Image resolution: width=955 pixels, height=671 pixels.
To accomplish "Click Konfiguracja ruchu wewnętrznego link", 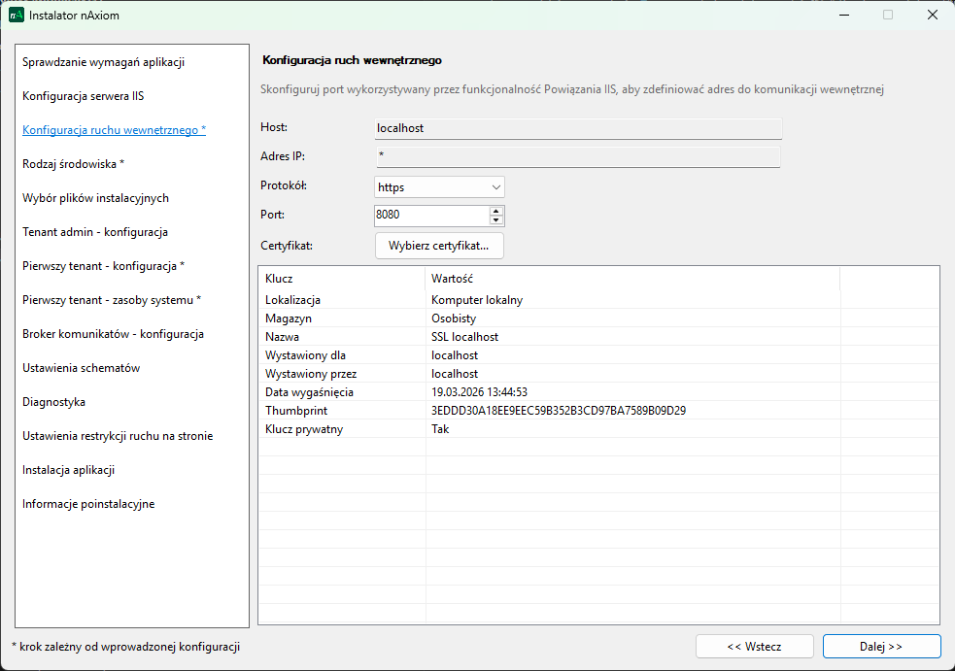I will 114,130.
